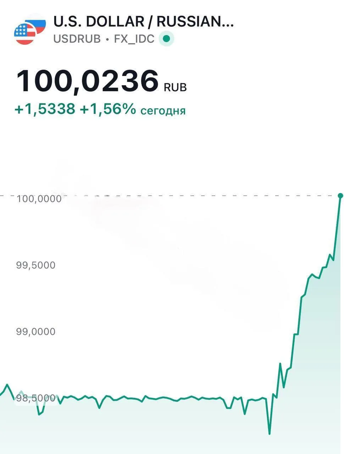Image resolution: width=344 pixels, height=454 pixels.
Task: Click the +1,5338 change value
Action: pyautogui.click(x=45, y=109)
